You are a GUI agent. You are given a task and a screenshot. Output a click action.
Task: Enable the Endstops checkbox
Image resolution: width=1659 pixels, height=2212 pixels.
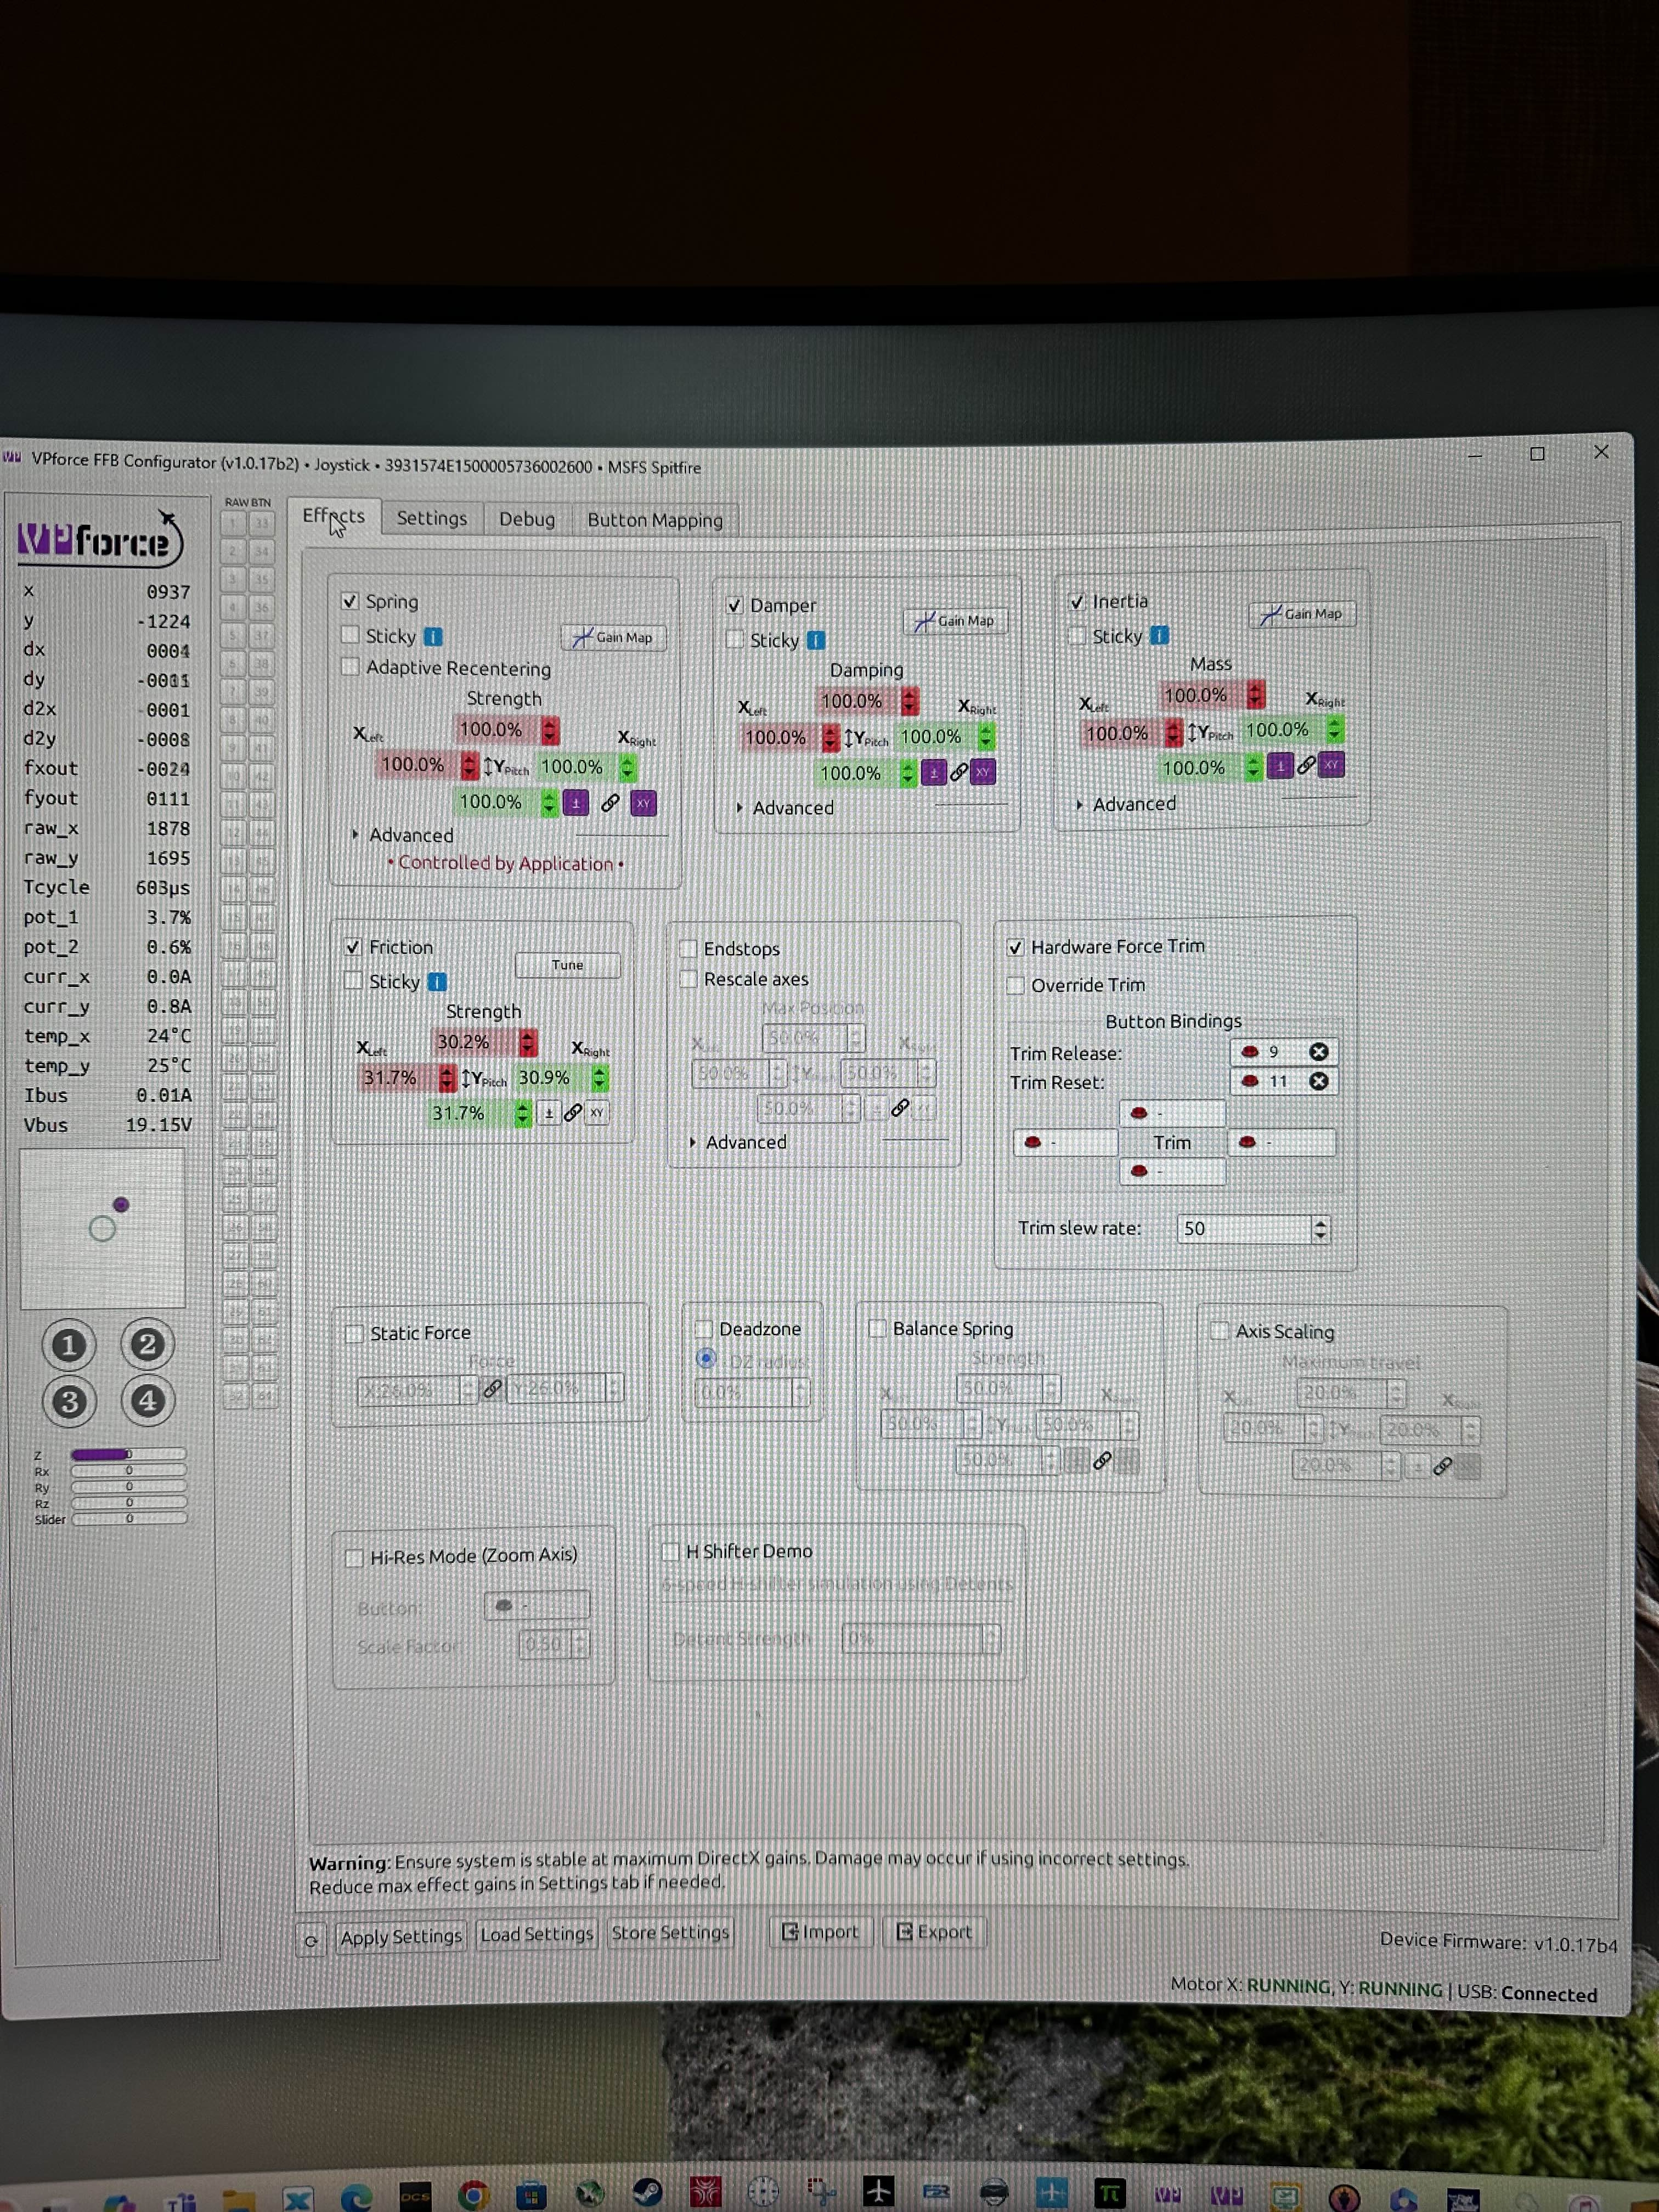click(x=689, y=948)
